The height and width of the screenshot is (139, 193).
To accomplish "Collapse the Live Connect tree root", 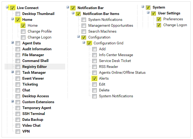I will [x=7, y=7].
